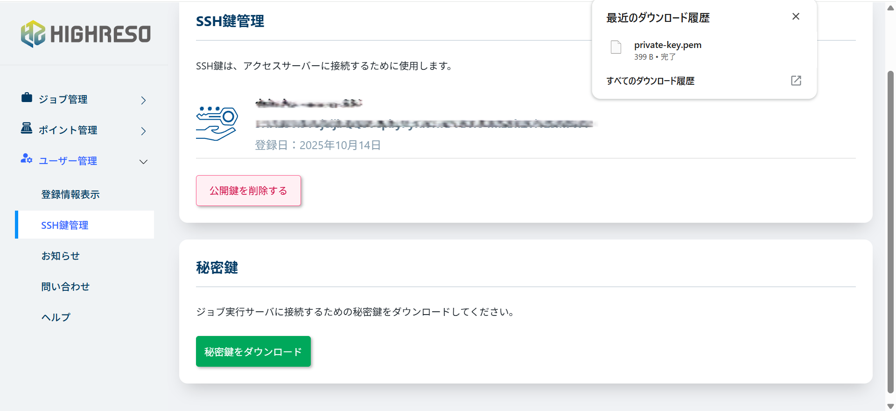Select the SSH鍵管理 menu item
Screen dimensions: 896x411
click(65, 225)
